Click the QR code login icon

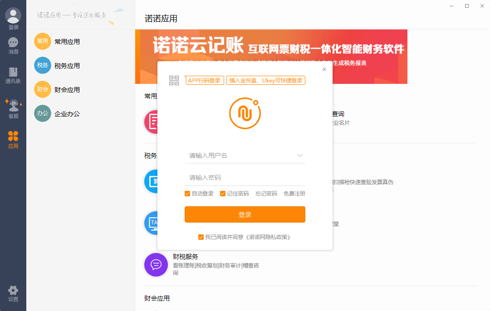click(174, 80)
